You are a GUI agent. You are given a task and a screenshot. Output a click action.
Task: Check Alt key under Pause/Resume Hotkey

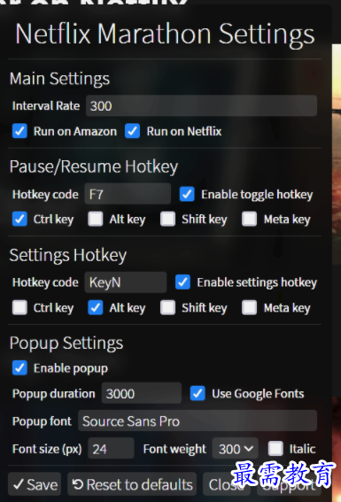[x=96, y=219]
